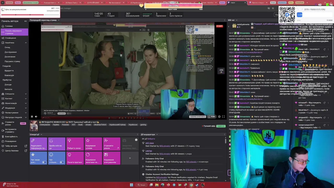Expand the Контент section

pos(26,98)
